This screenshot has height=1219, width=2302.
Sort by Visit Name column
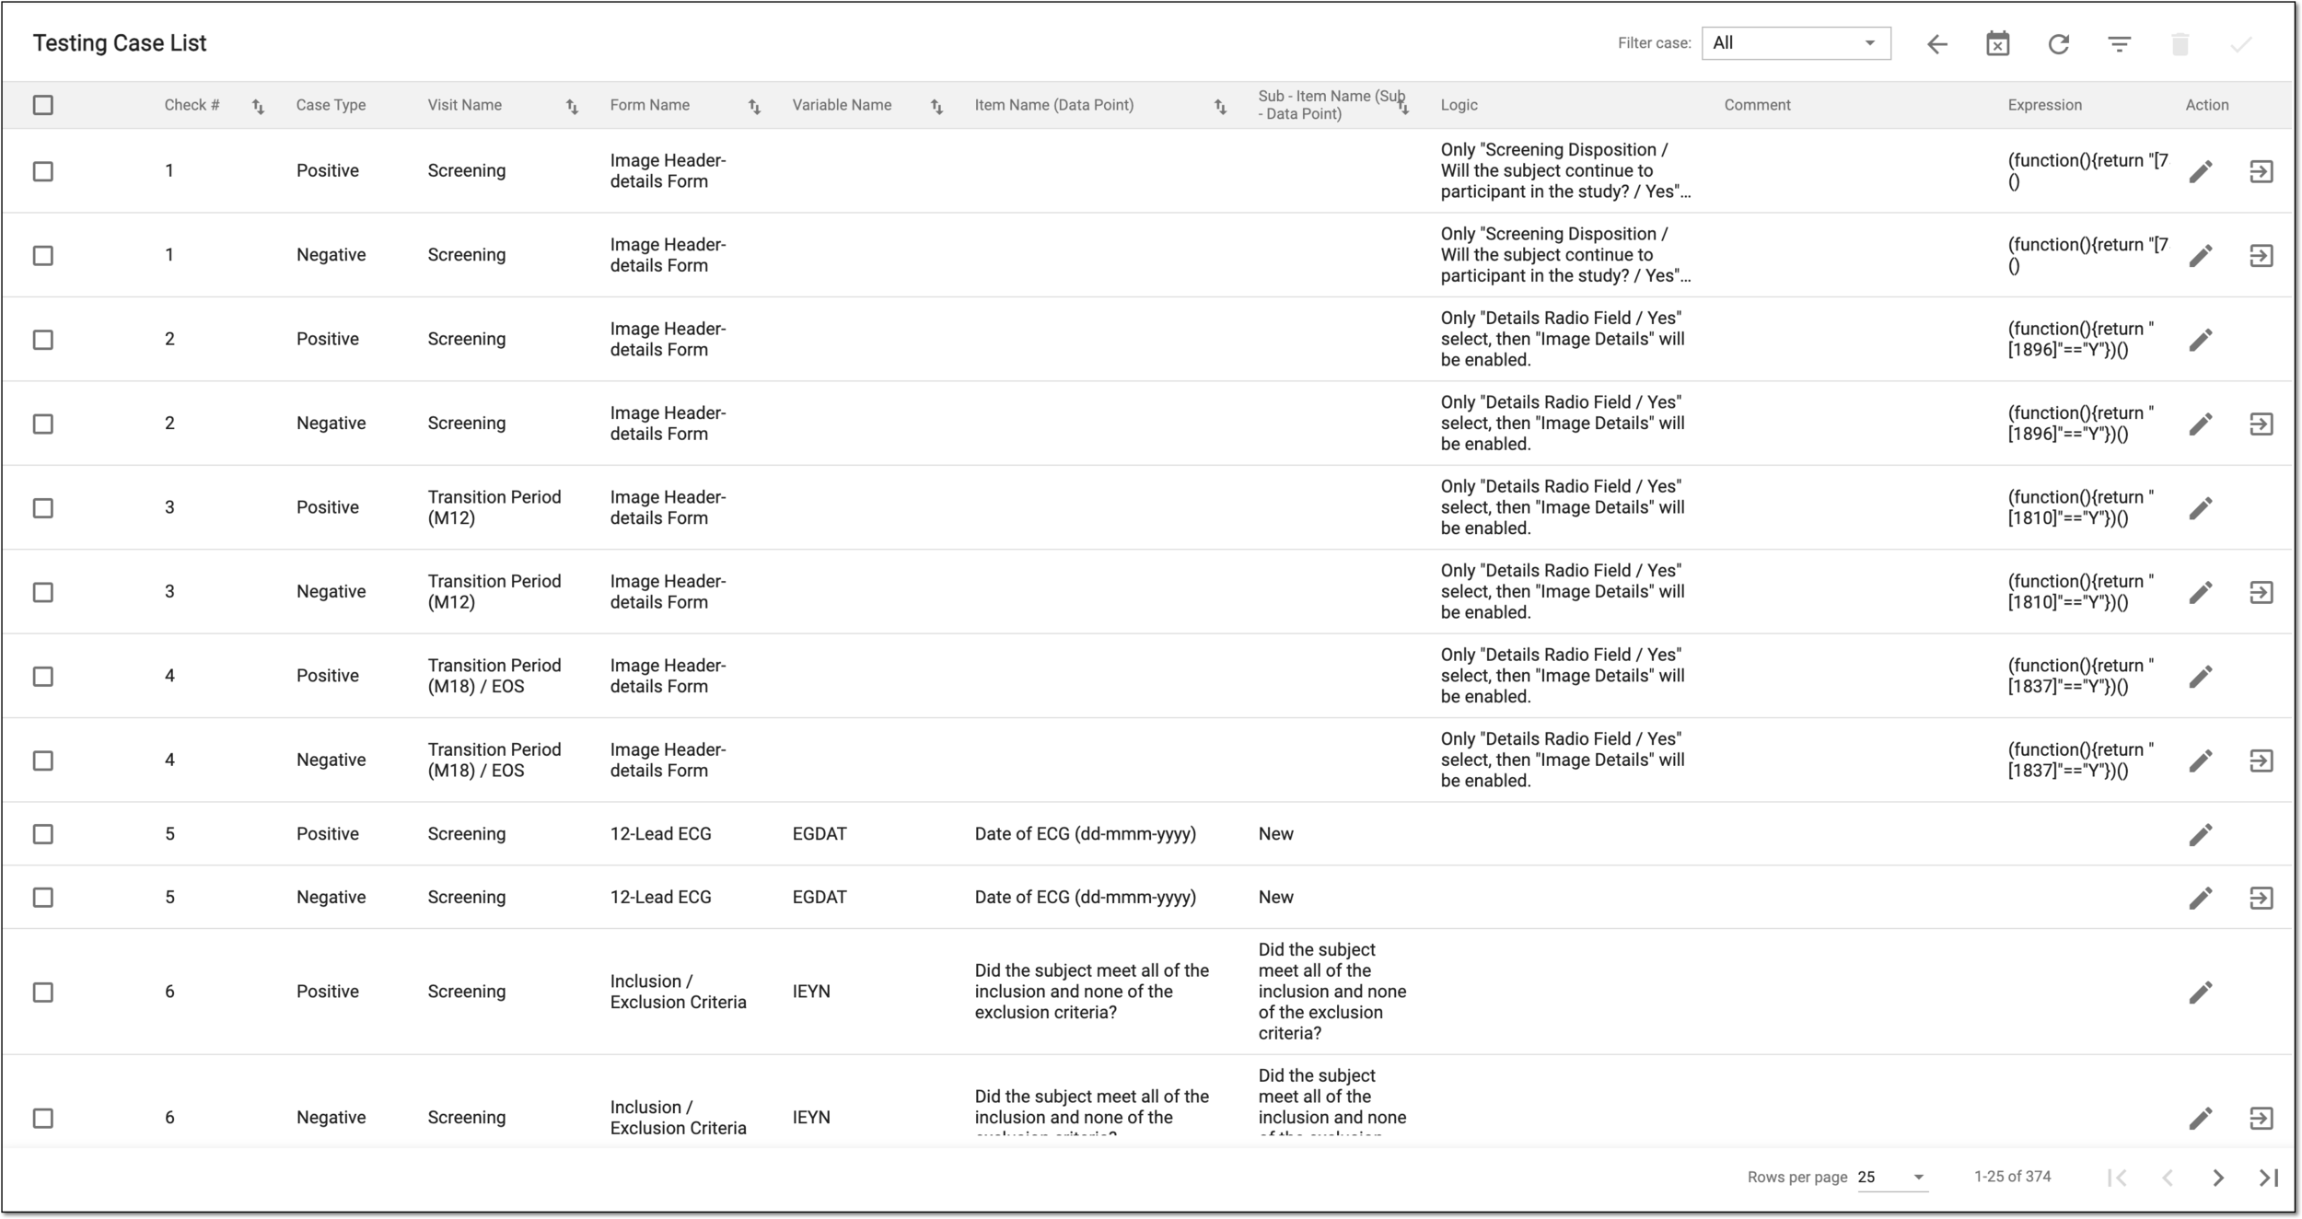[x=572, y=107]
